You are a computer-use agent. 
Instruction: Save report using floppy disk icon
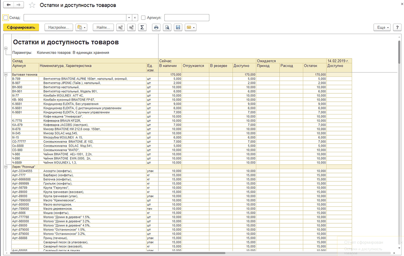(x=178, y=27)
